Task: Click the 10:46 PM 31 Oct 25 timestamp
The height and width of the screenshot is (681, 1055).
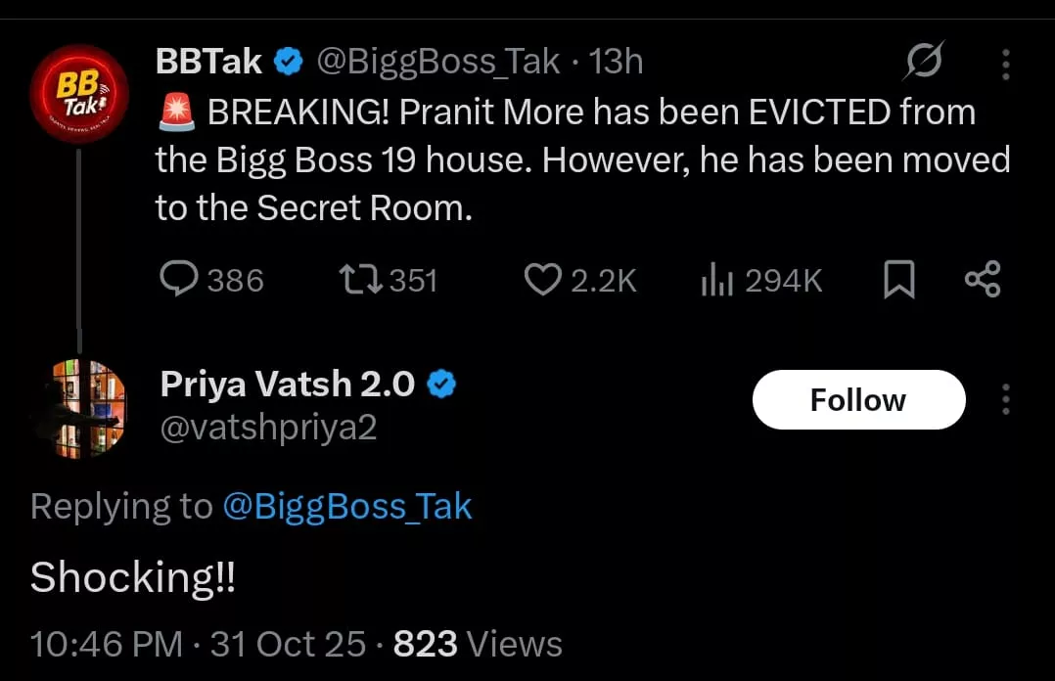Action: click(198, 644)
